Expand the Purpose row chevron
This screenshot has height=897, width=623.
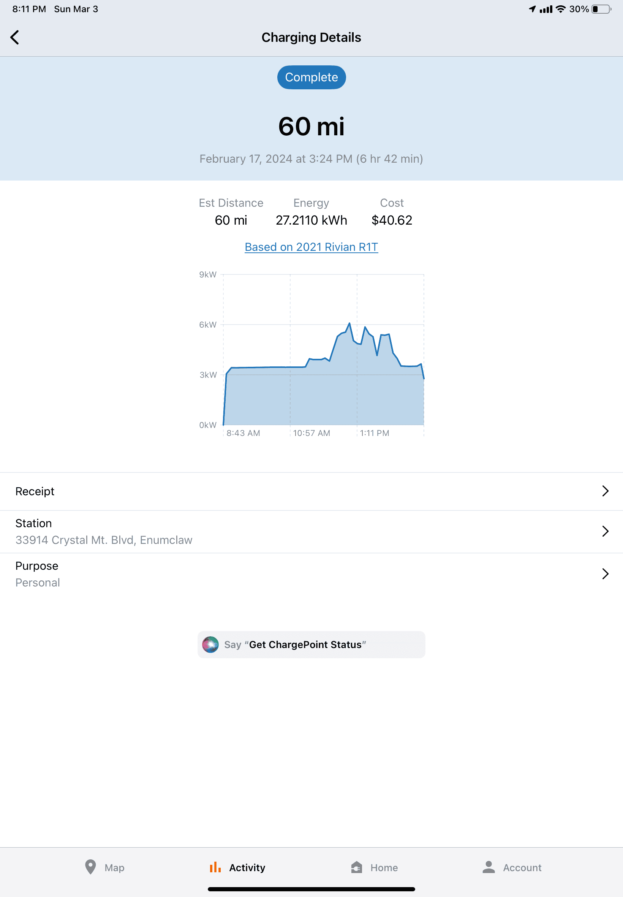pos(605,574)
